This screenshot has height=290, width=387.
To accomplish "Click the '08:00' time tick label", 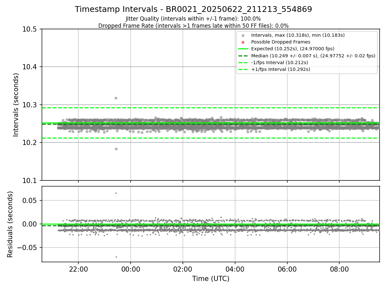I will pyautogui.click(x=340, y=269).
